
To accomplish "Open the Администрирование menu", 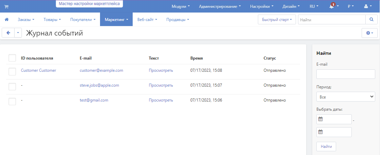I will tap(220, 6).
